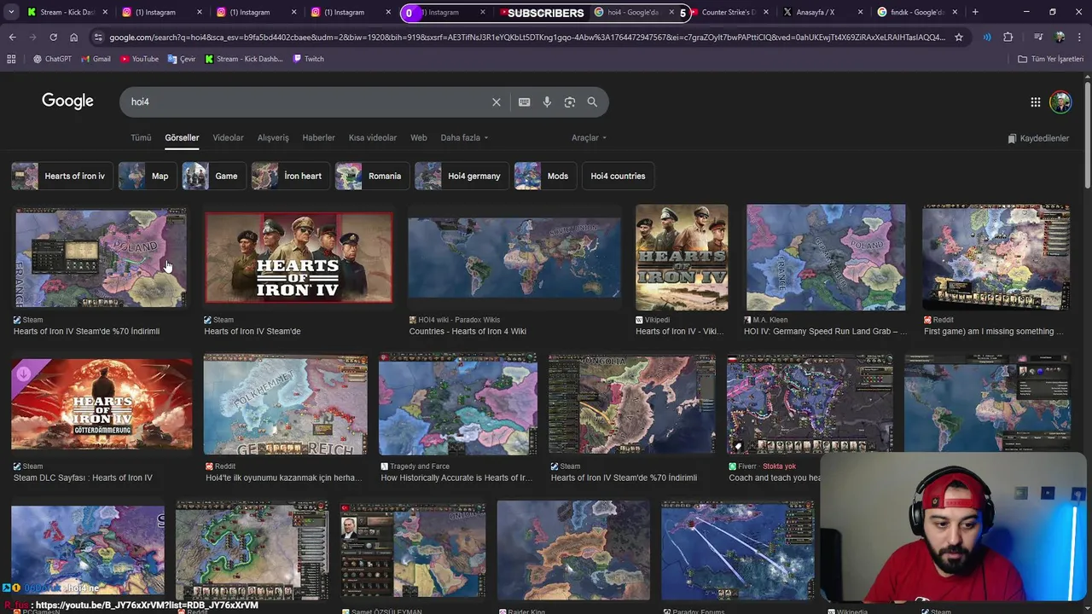Screen dimensions: 1092x614
Task: Filter by Hearts of iron iv chip
Action: pos(61,176)
